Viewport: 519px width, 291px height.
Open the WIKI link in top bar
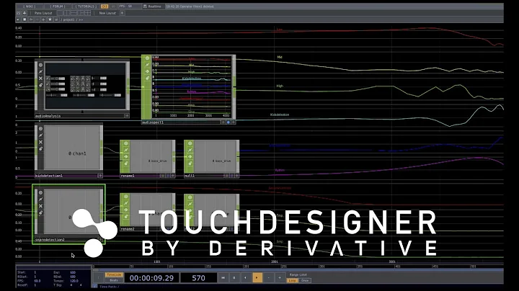pyautogui.click(x=30, y=6)
